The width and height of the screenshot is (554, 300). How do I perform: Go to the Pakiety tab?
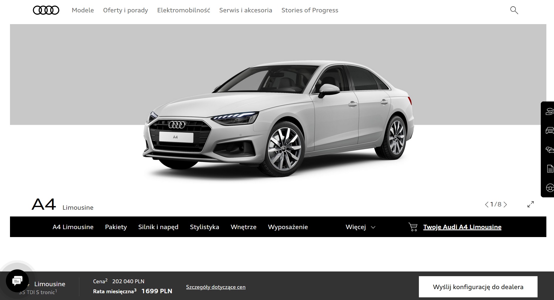(x=116, y=227)
